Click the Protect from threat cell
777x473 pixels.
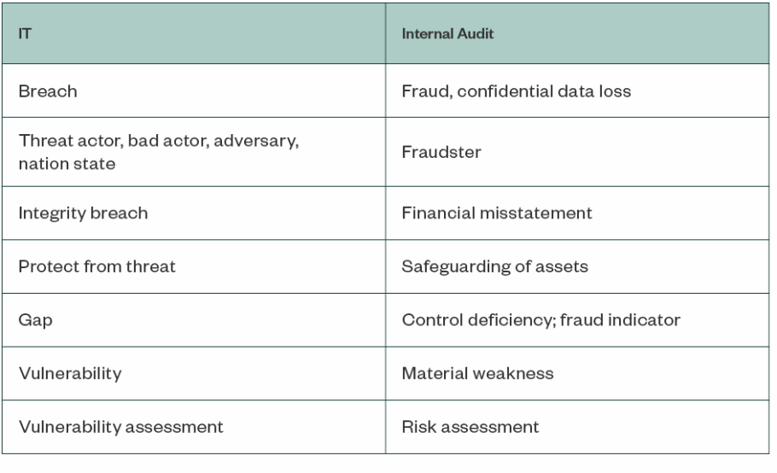[97, 266]
